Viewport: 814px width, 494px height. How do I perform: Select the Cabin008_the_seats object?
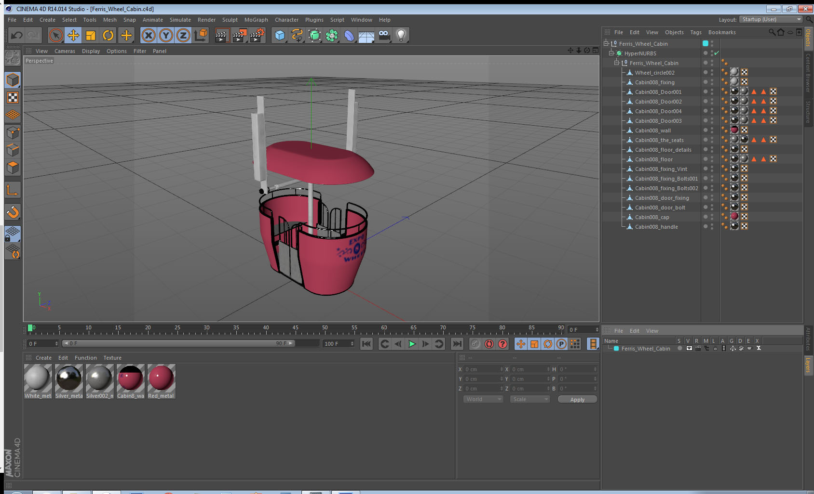(659, 140)
